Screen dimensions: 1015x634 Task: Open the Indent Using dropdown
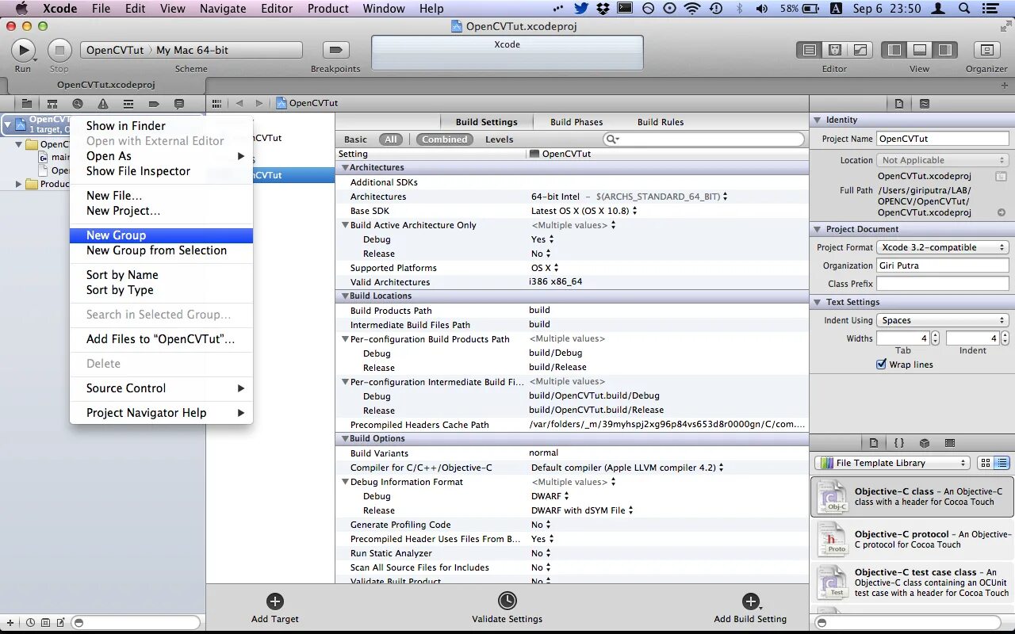coord(943,320)
